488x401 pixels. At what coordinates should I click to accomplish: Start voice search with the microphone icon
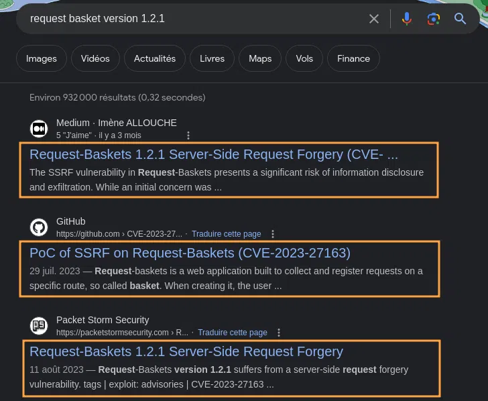406,19
